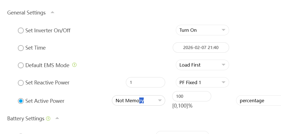Screen dimensions: 281x134
Task: Click the Battery Settings heading text
Action: [x=26, y=118]
